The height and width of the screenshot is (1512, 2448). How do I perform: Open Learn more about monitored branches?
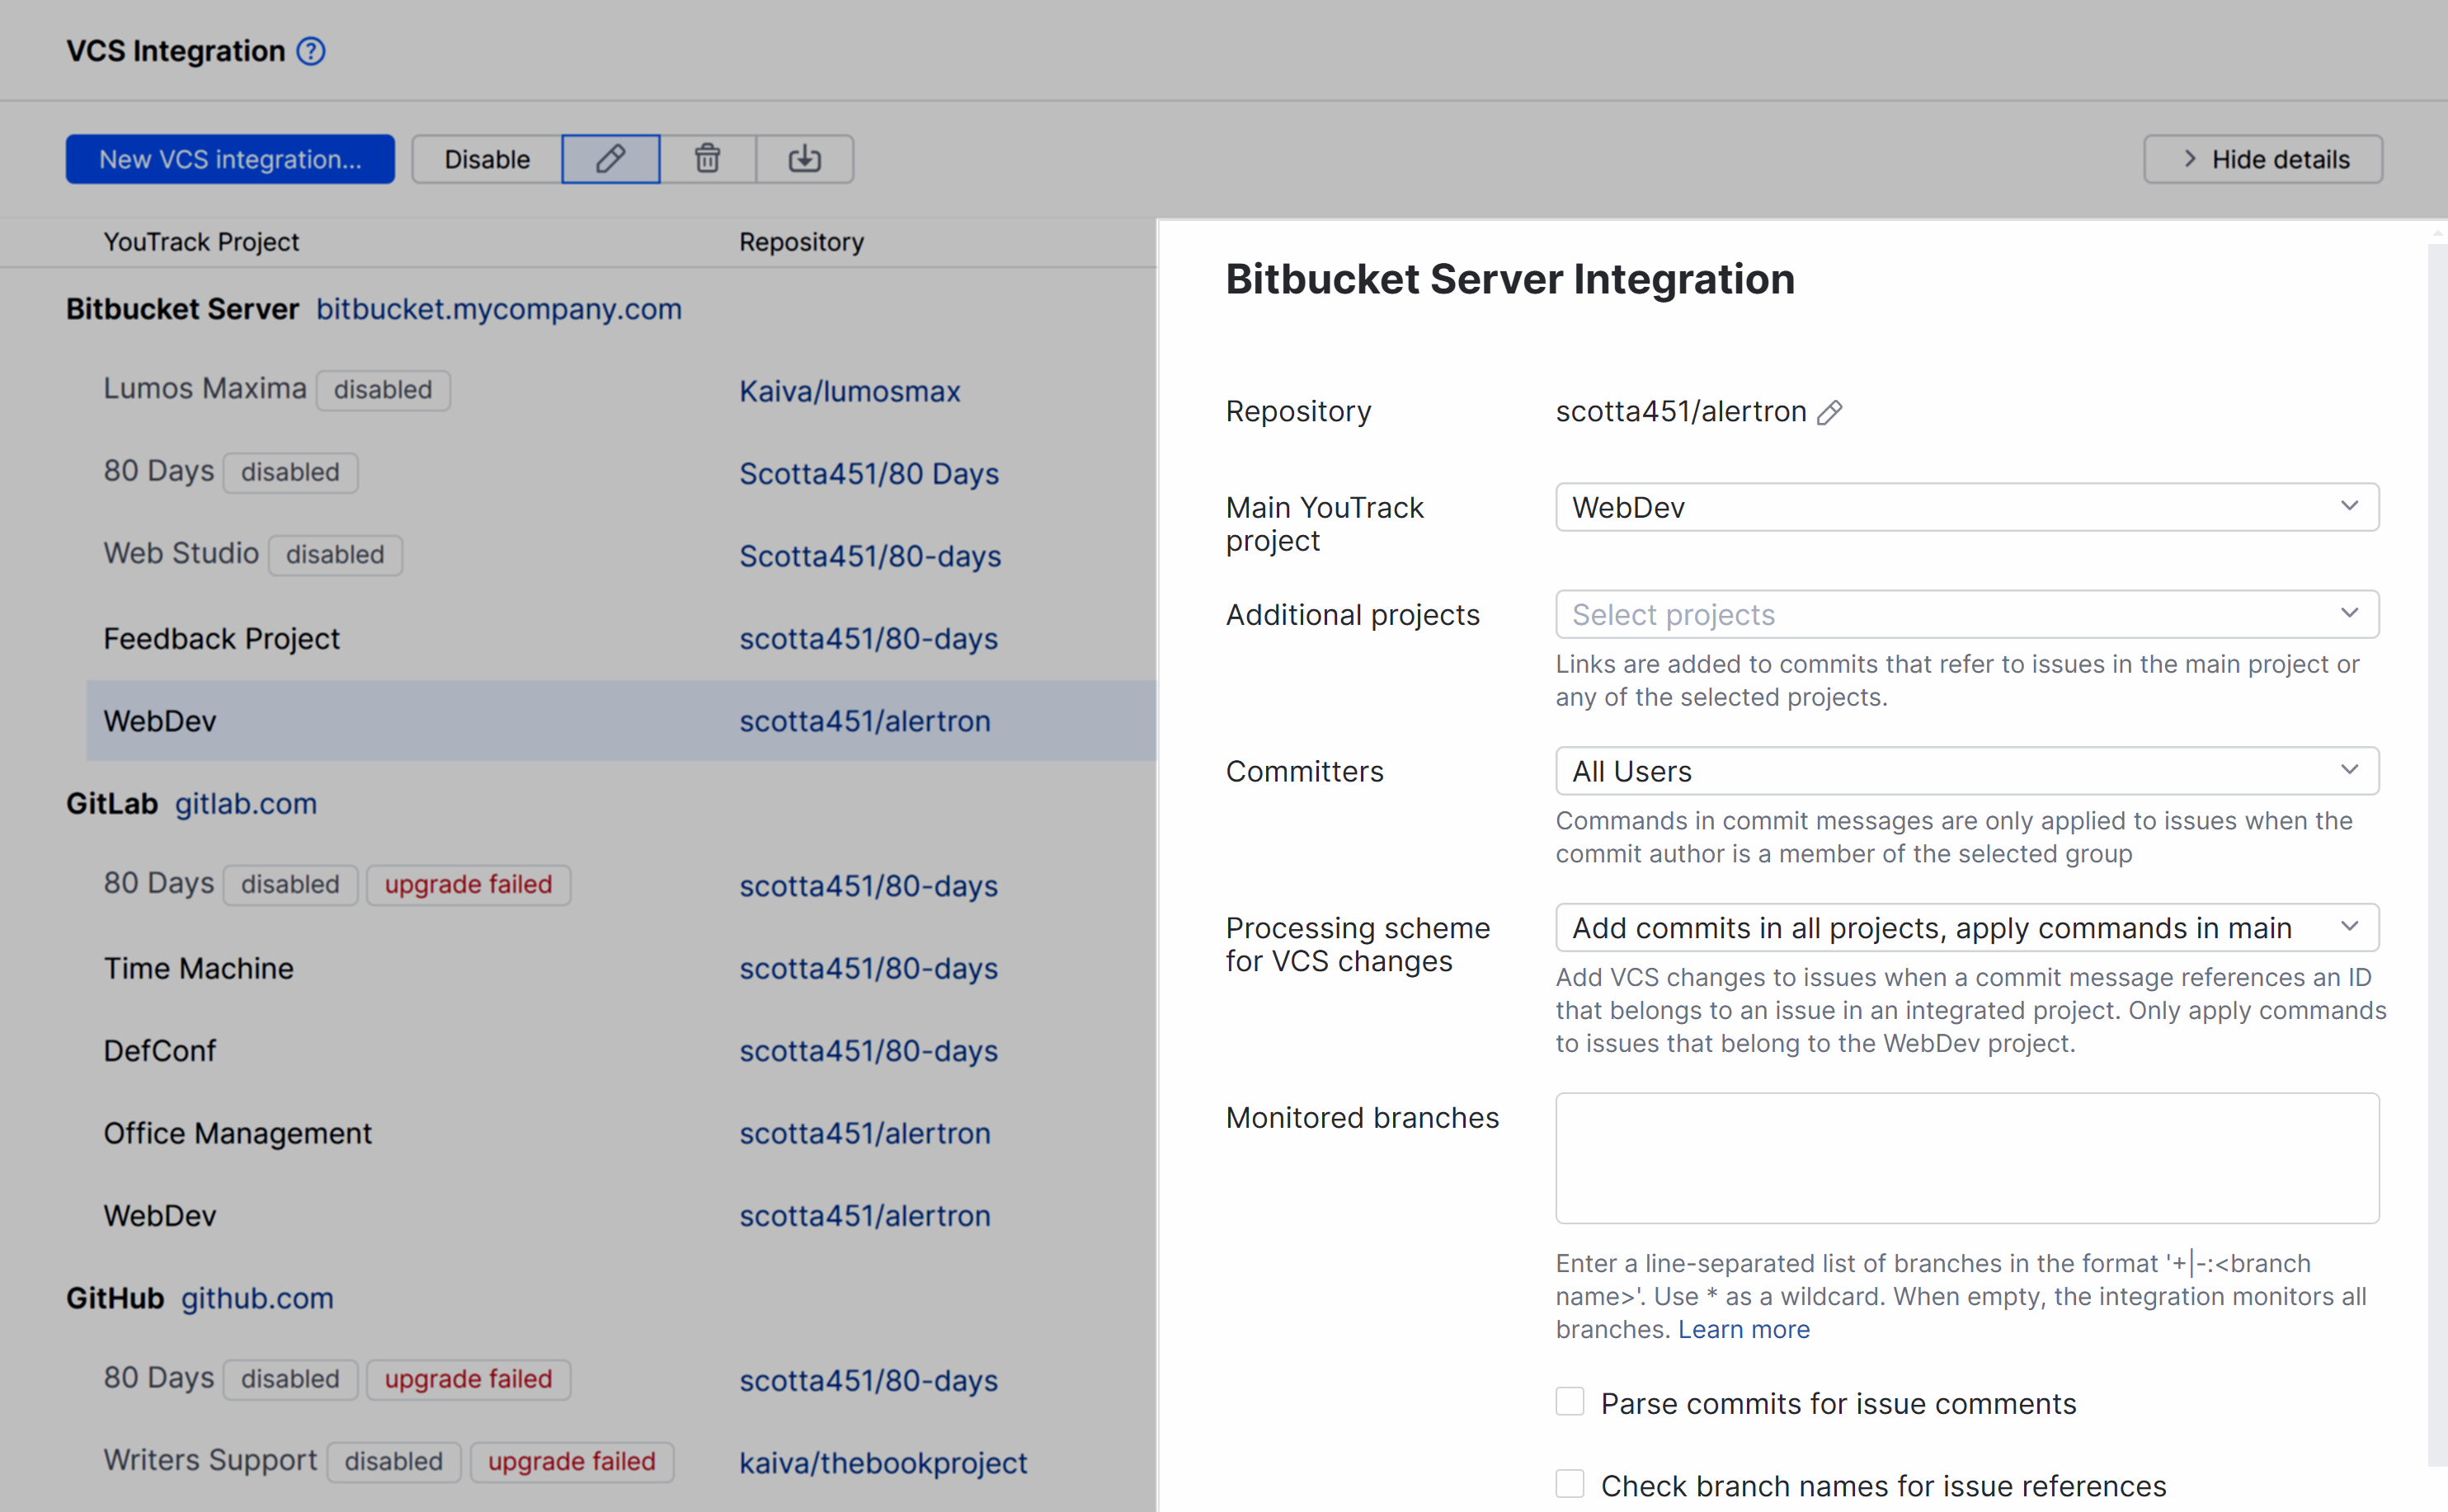click(1744, 1328)
